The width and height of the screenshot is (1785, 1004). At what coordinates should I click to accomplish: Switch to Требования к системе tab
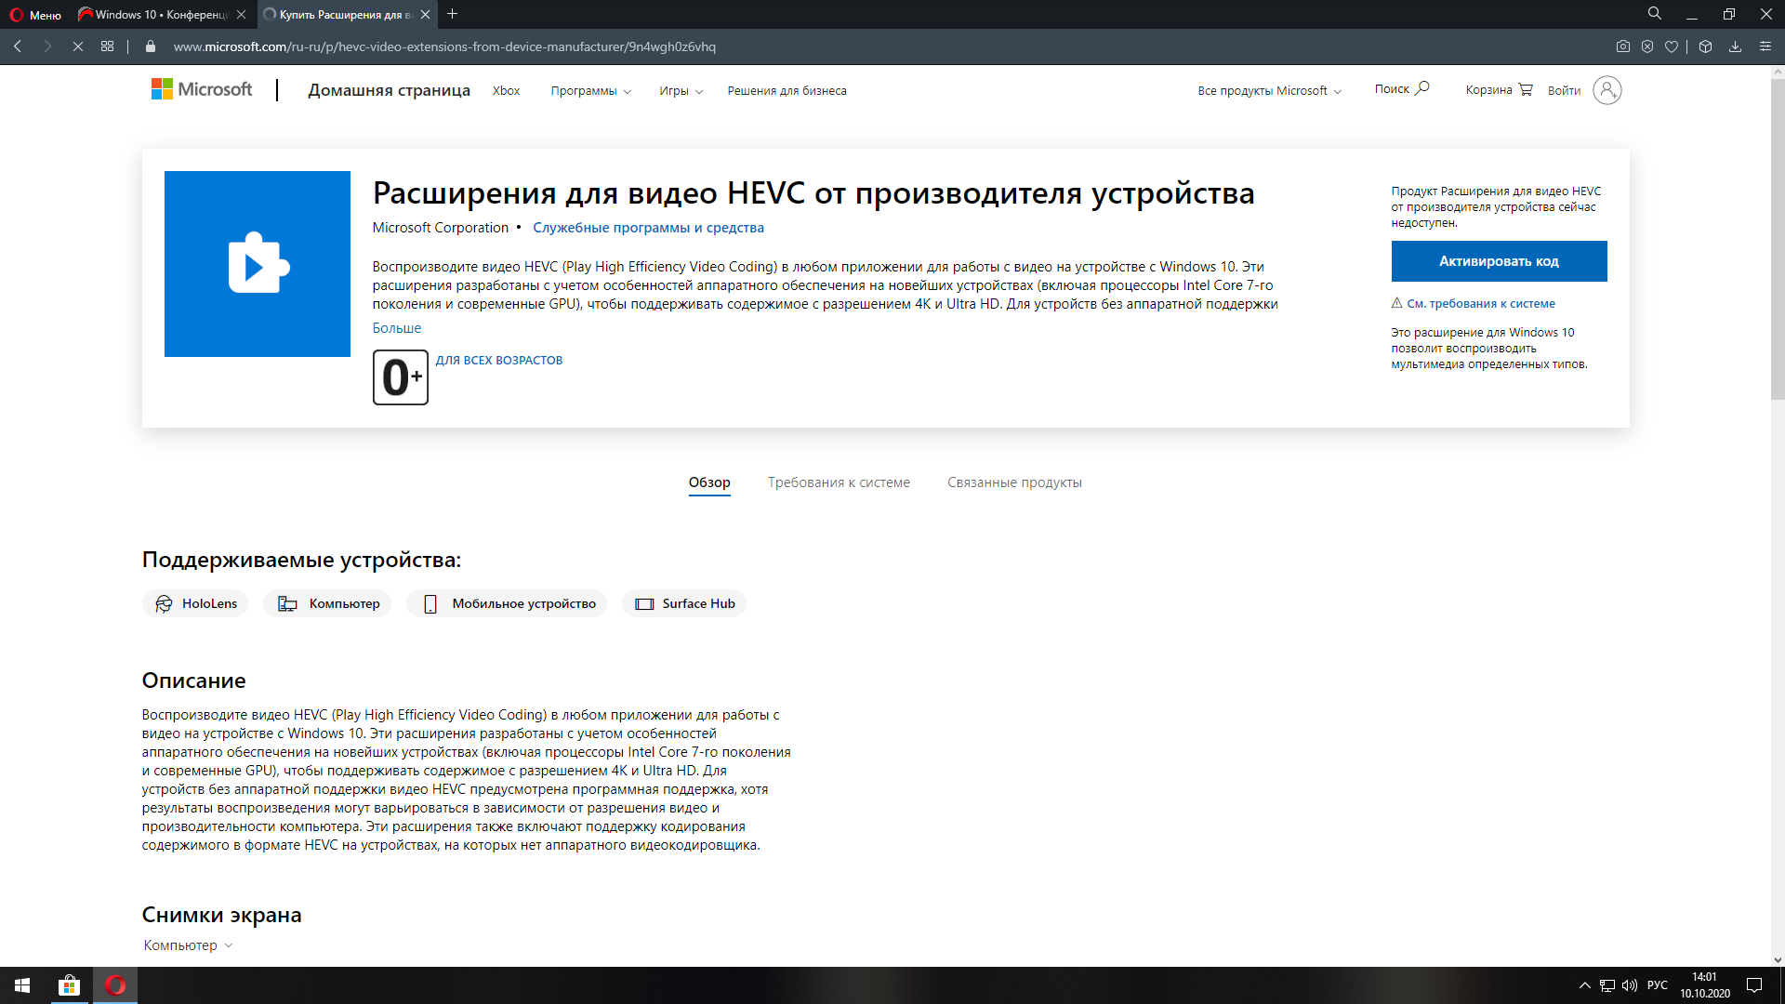pyautogui.click(x=839, y=482)
